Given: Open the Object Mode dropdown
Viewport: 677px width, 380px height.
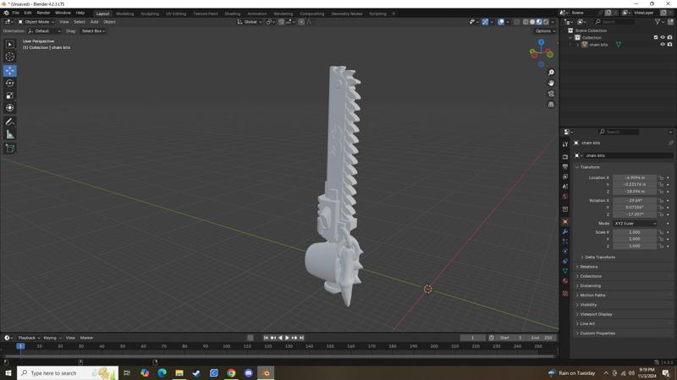Looking at the screenshot, I should (x=36, y=22).
